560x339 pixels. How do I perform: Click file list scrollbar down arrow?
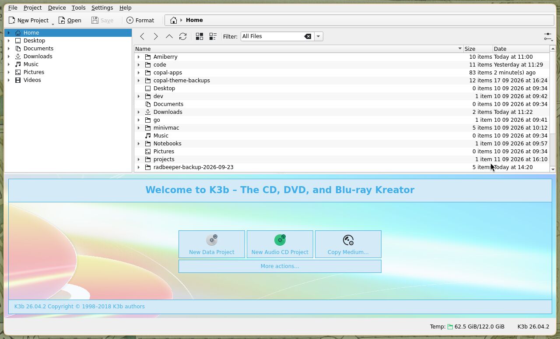553,169
